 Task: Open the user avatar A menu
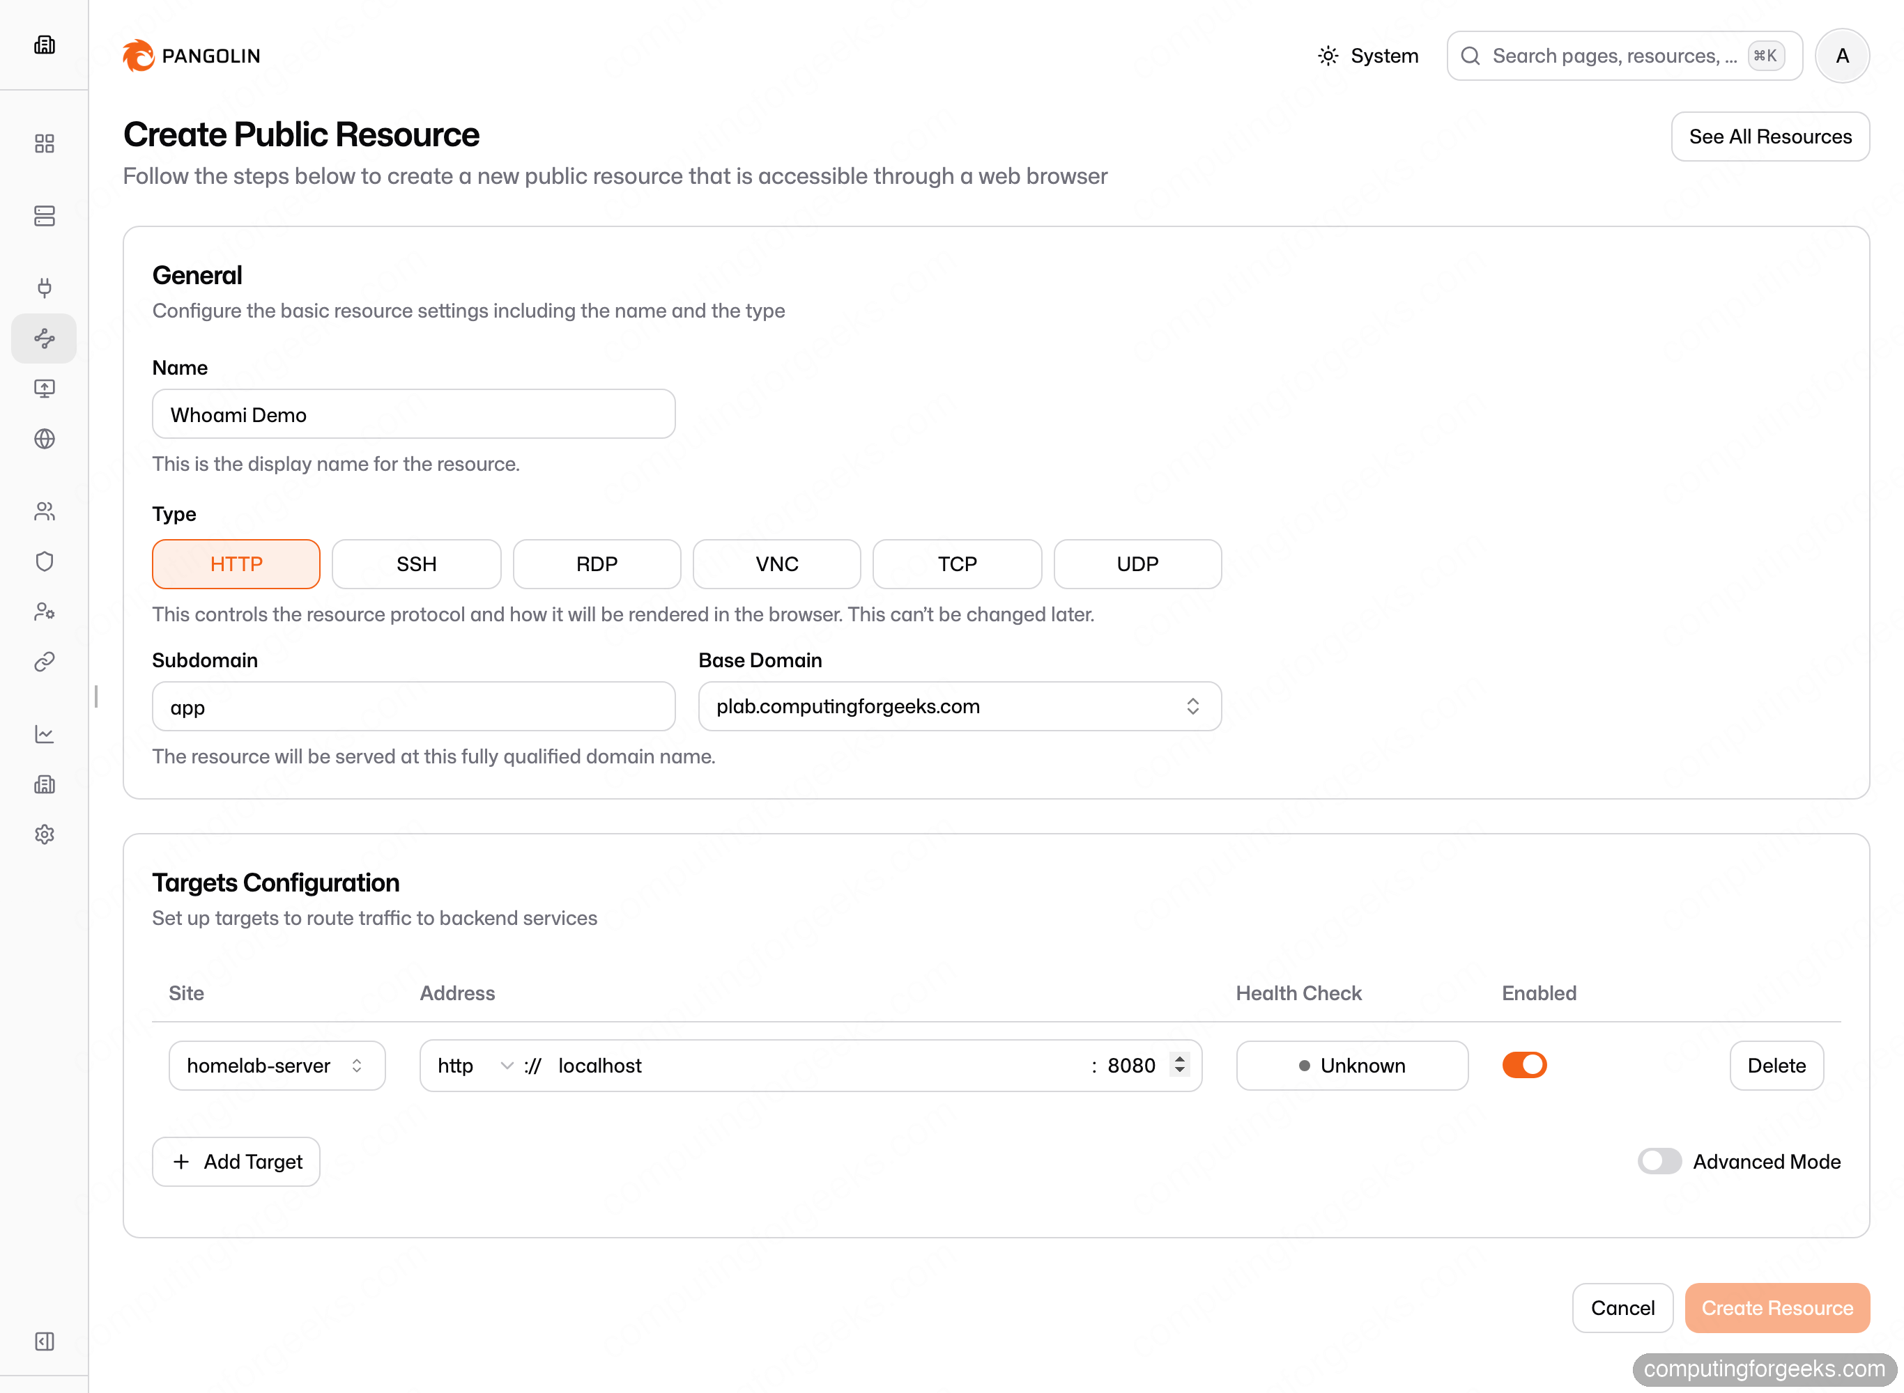click(1841, 56)
